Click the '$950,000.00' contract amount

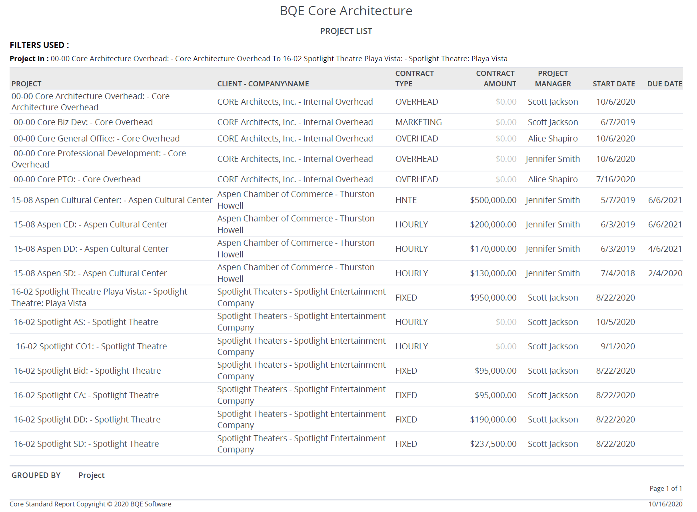click(x=493, y=298)
